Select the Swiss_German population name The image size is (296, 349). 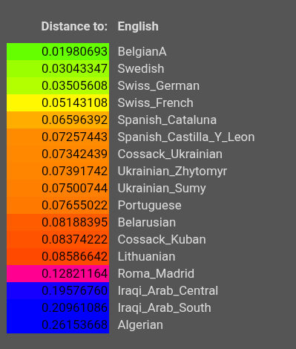pyautogui.click(x=159, y=86)
